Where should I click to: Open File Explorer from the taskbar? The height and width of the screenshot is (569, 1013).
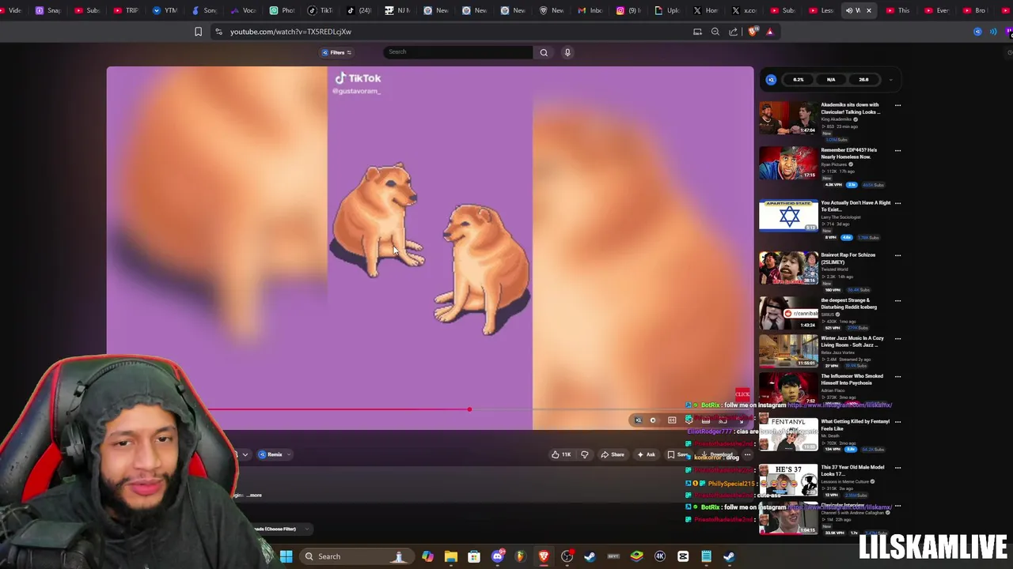[450, 556]
